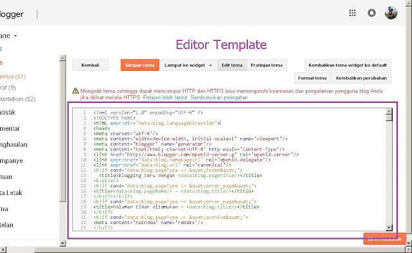This screenshot has width=412, height=253.
Task: Click the DOCTYPE html line
Action: [115, 118]
